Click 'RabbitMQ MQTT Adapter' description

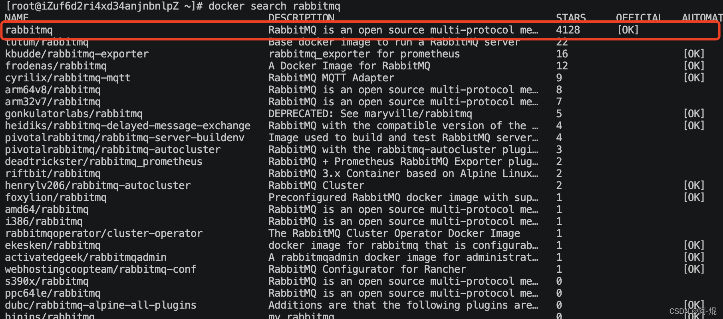(332, 78)
